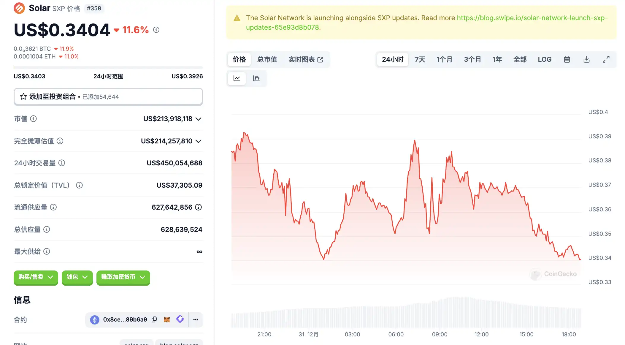Image resolution: width=625 pixels, height=345 pixels.
Task: Switch to candlestick chart view icon
Action: coord(256,78)
